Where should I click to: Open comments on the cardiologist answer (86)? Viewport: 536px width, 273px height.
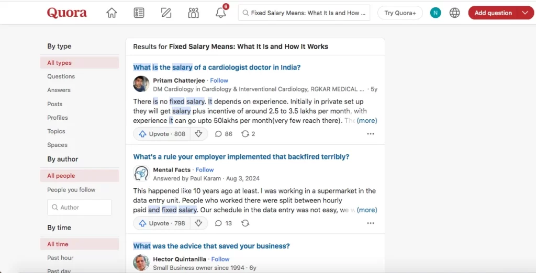pos(224,134)
